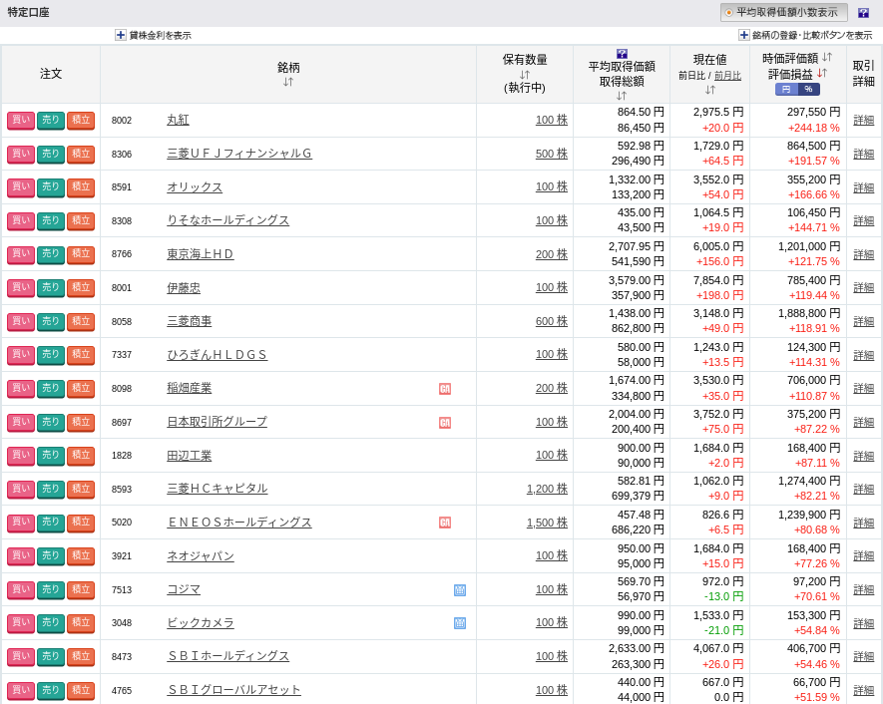Open 詳細 link for りそなホールディングス row

click(x=863, y=220)
